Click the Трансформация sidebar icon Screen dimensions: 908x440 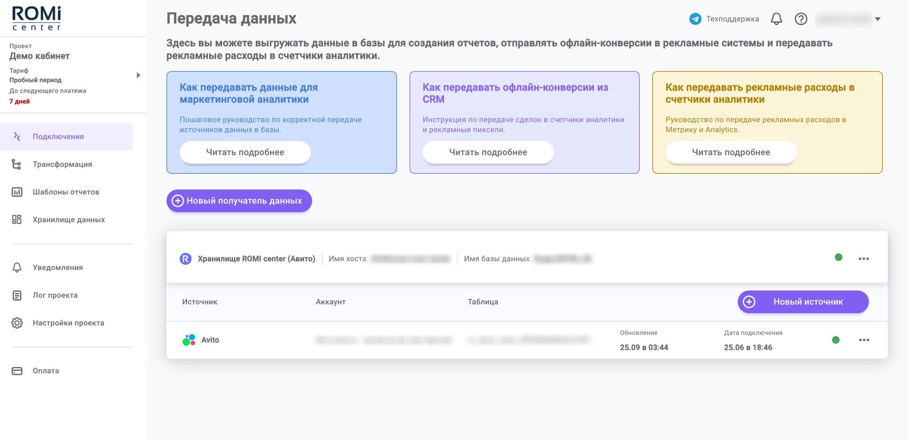point(17,164)
